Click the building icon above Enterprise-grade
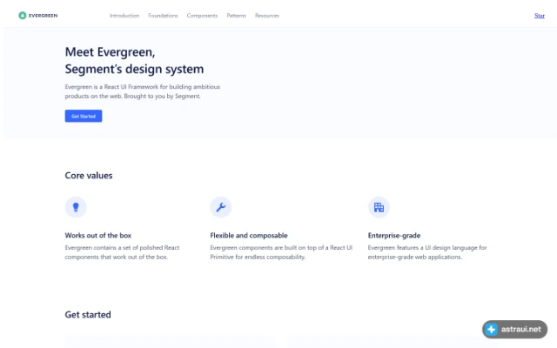Screen dimensions: 557x348 point(379,207)
